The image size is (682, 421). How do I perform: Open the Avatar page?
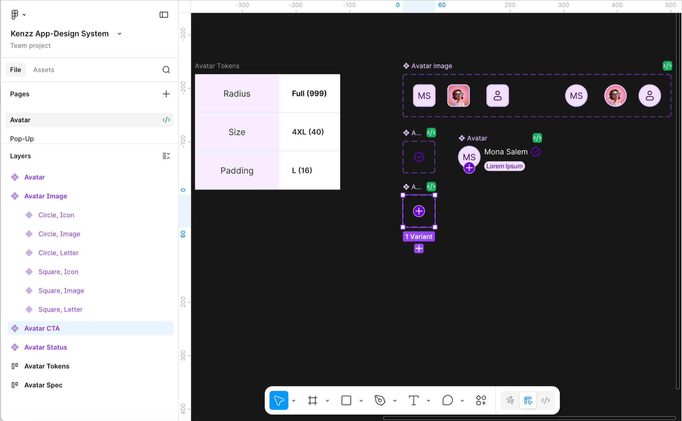[89, 120]
